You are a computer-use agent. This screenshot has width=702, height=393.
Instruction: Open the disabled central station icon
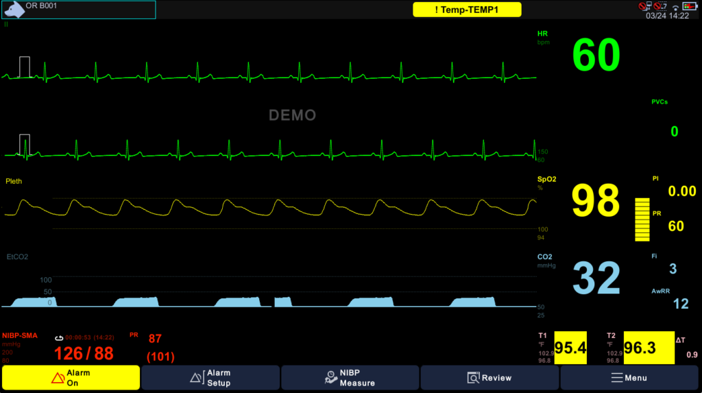coord(660,6)
